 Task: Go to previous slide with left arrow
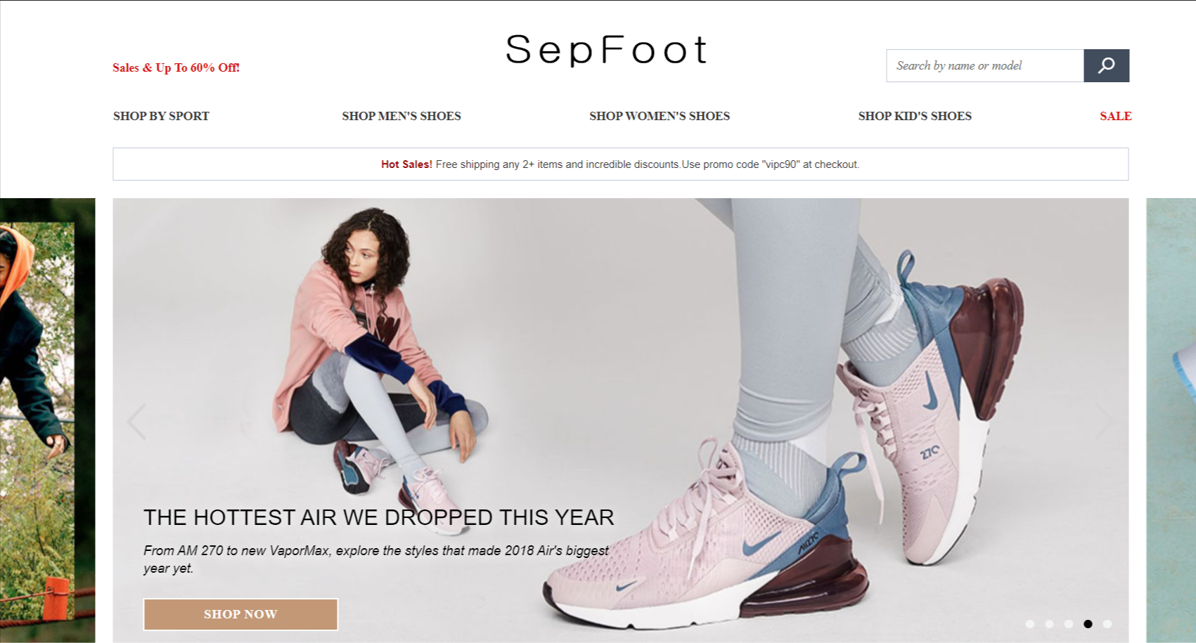137,422
